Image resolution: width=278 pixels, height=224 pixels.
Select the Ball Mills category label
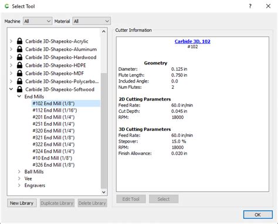(x=34, y=171)
